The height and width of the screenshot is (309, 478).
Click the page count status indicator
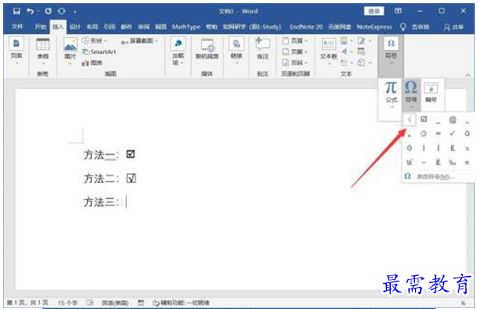[28, 303]
